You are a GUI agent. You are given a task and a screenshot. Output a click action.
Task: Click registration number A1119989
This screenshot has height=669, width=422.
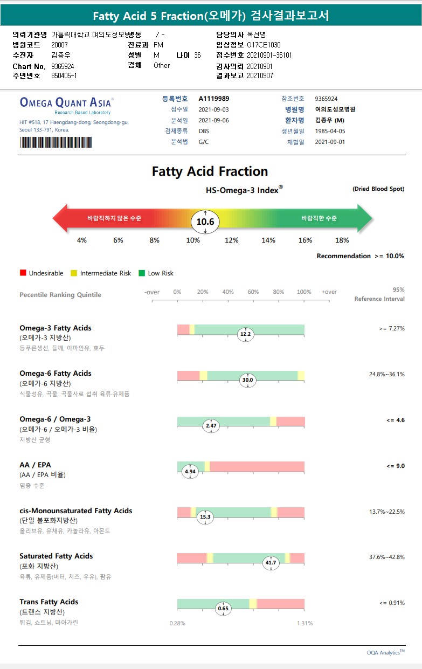(x=214, y=99)
